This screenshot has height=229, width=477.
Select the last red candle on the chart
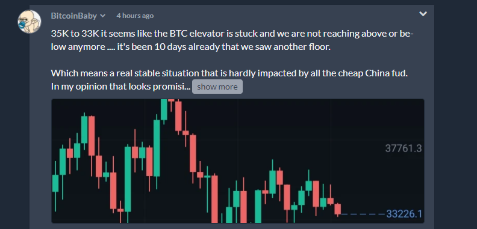coord(338,210)
